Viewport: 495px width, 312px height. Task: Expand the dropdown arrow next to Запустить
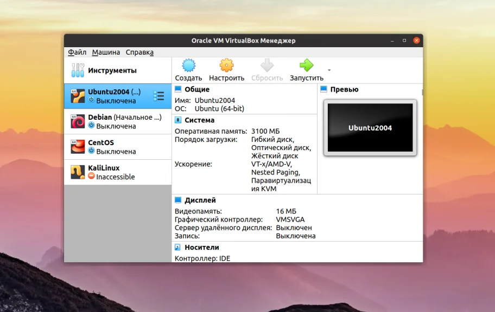pyautogui.click(x=329, y=70)
